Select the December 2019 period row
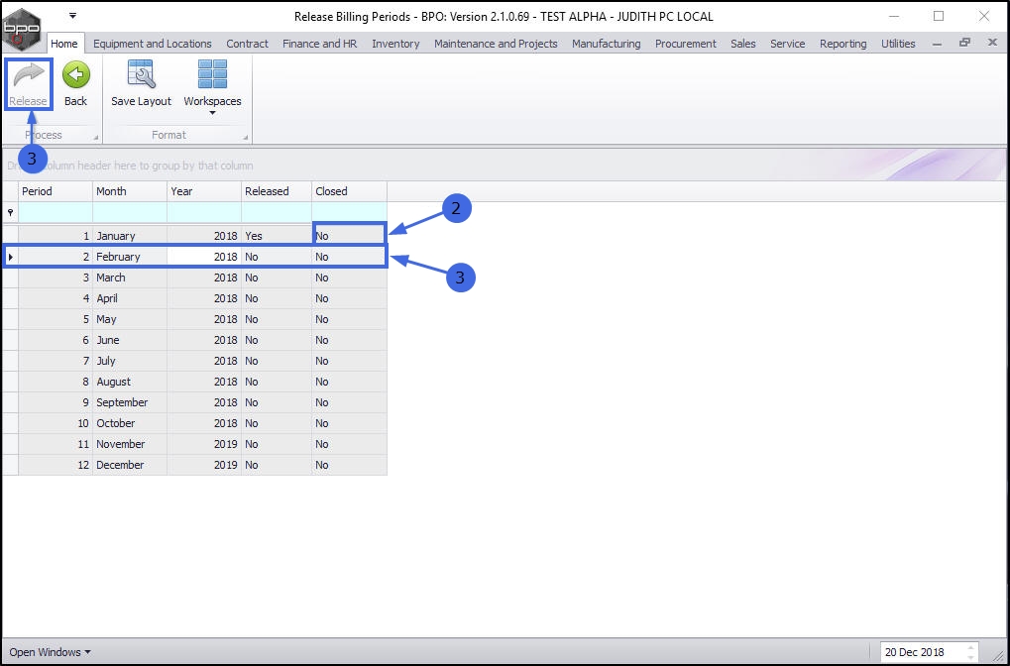The height and width of the screenshot is (666, 1010). [194, 465]
